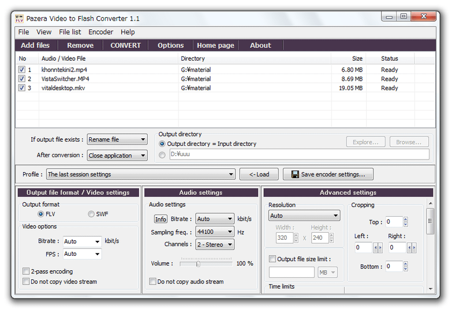Open the Sampling freq. dropdown

tap(215, 232)
